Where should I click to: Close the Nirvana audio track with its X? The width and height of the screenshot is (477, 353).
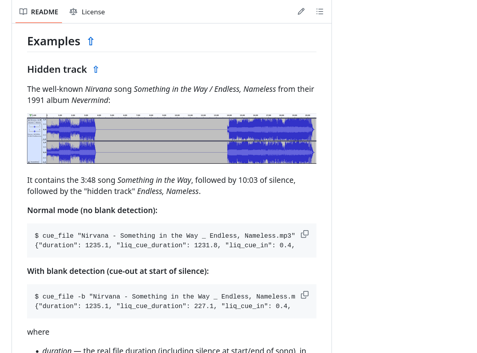29,120
